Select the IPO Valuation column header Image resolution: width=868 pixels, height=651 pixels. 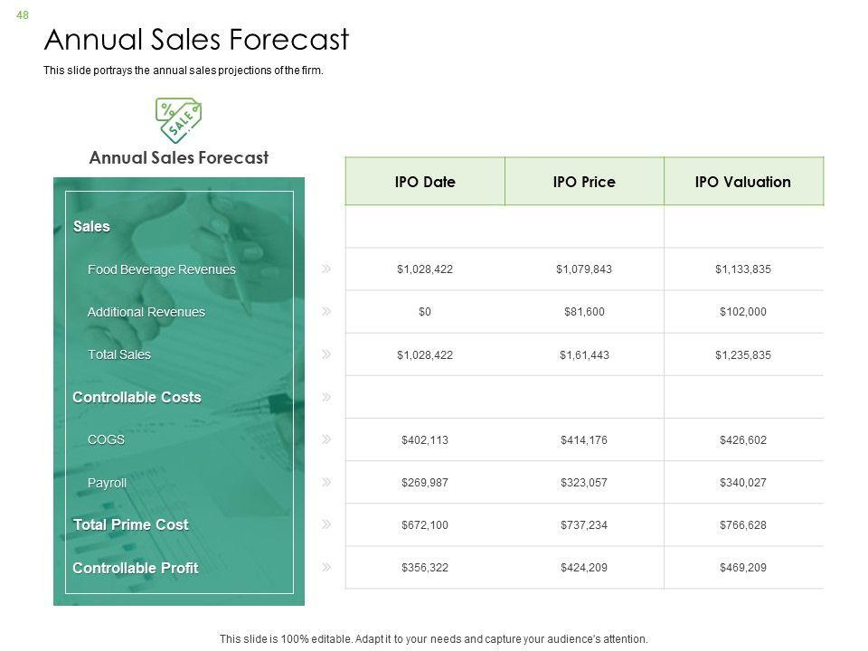pyautogui.click(x=743, y=182)
